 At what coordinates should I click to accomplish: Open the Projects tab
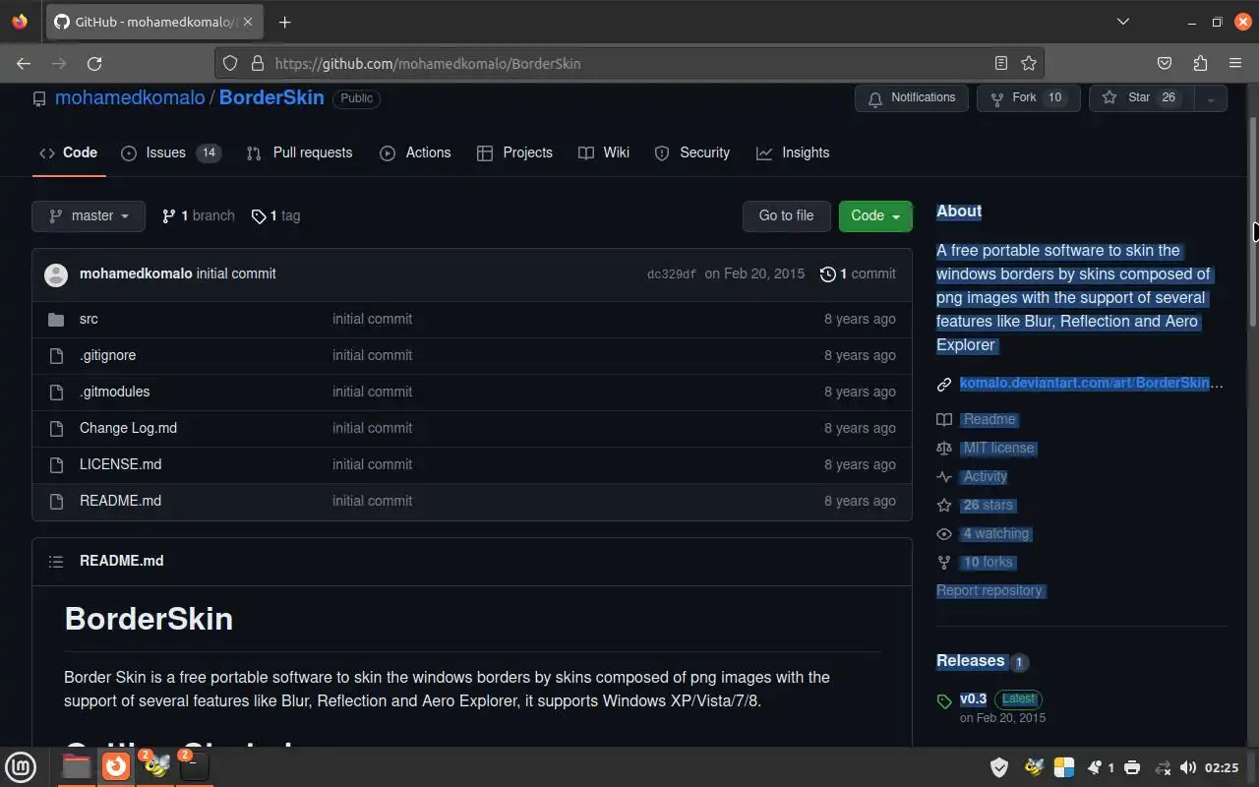pos(514,152)
